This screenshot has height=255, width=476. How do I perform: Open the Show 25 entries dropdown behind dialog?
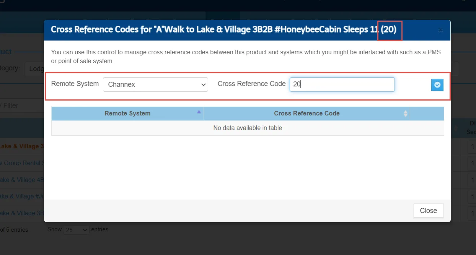tap(76, 230)
